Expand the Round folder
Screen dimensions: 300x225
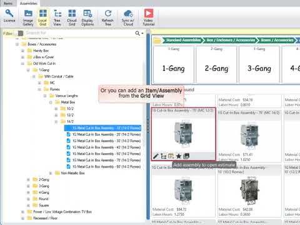point(28,199)
